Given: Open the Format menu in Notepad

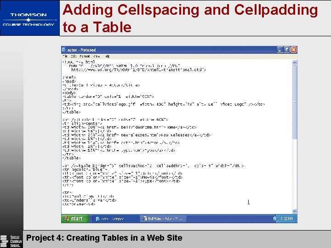Looking at the screenshot, I should click(x=85, y=56).
